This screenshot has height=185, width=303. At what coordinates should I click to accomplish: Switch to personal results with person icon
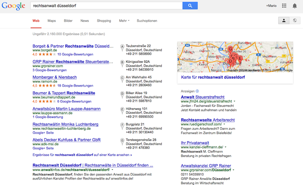click(x=284, y=20)
